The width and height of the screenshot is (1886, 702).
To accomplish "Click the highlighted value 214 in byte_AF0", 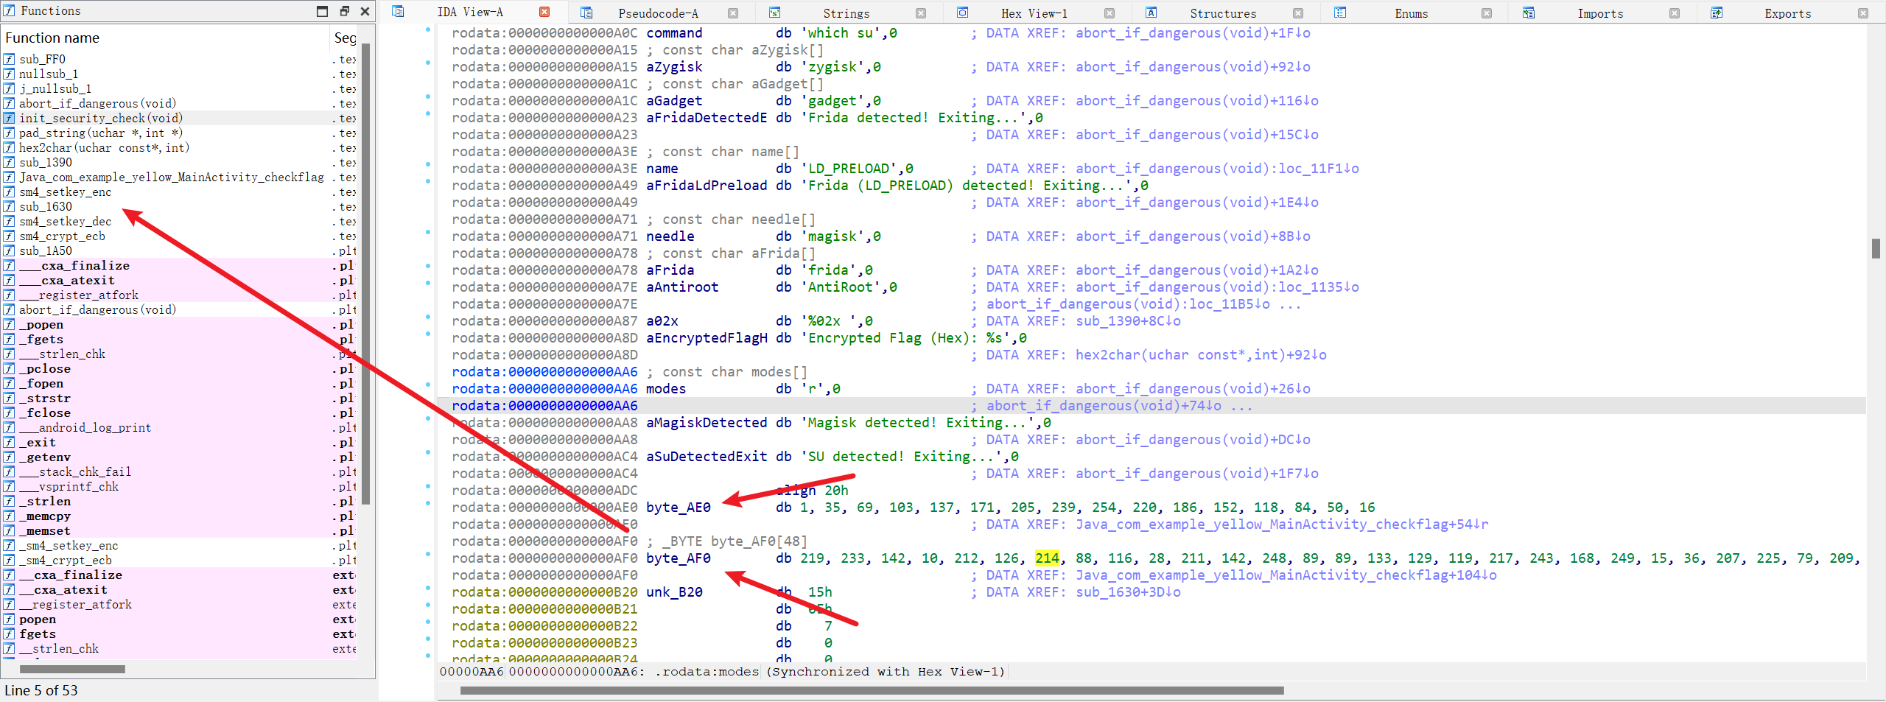I will [x=1046, y=558].
